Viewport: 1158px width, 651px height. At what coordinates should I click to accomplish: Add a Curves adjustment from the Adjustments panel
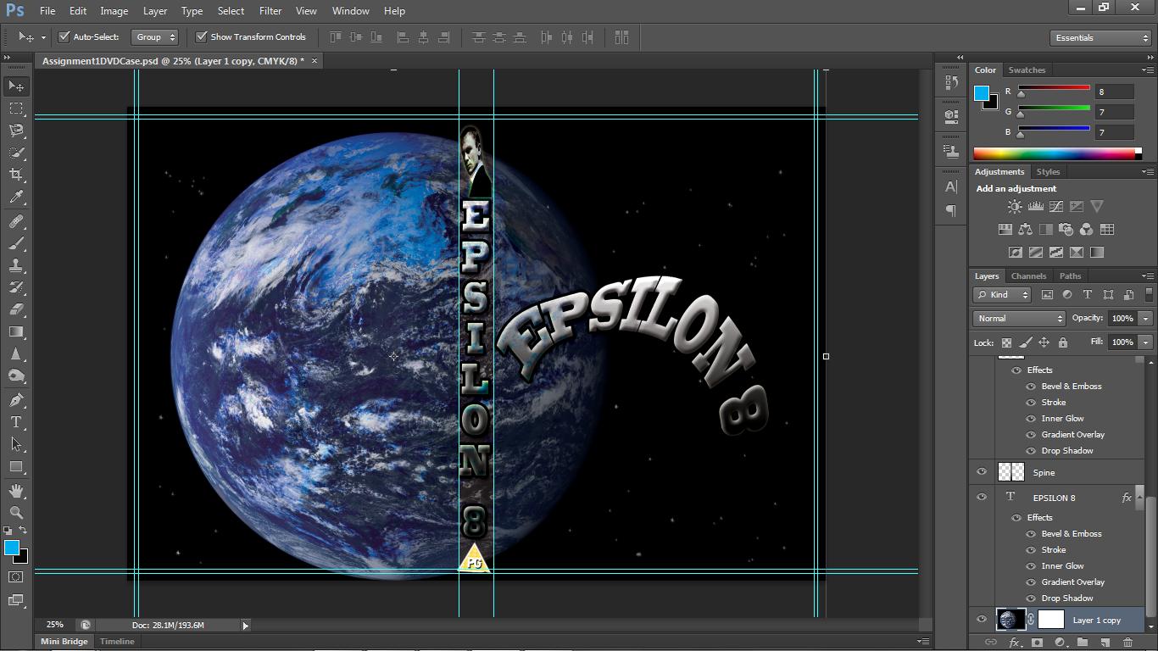point(1056,206)
